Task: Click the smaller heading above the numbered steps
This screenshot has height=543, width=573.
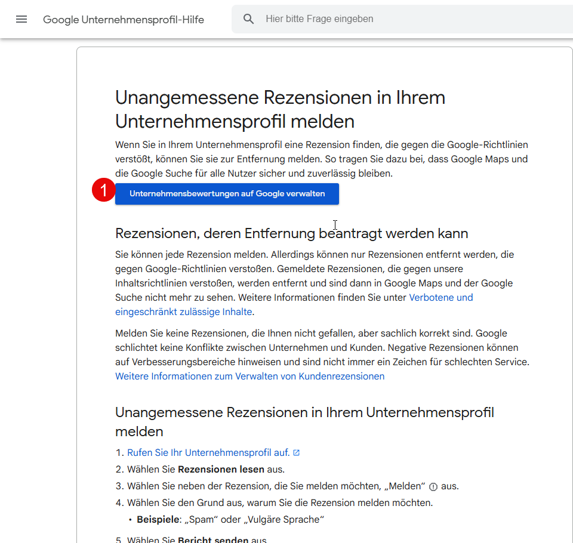Action: (x=304, y=421)
